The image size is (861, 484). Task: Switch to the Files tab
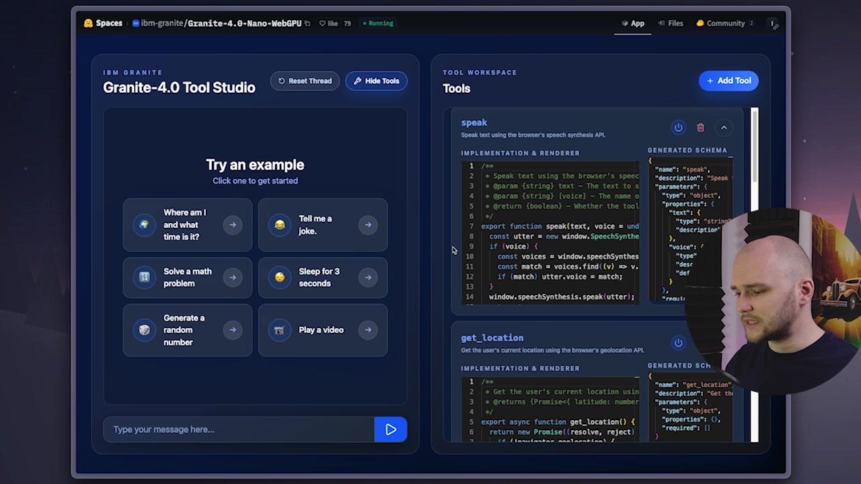[671, 23]
